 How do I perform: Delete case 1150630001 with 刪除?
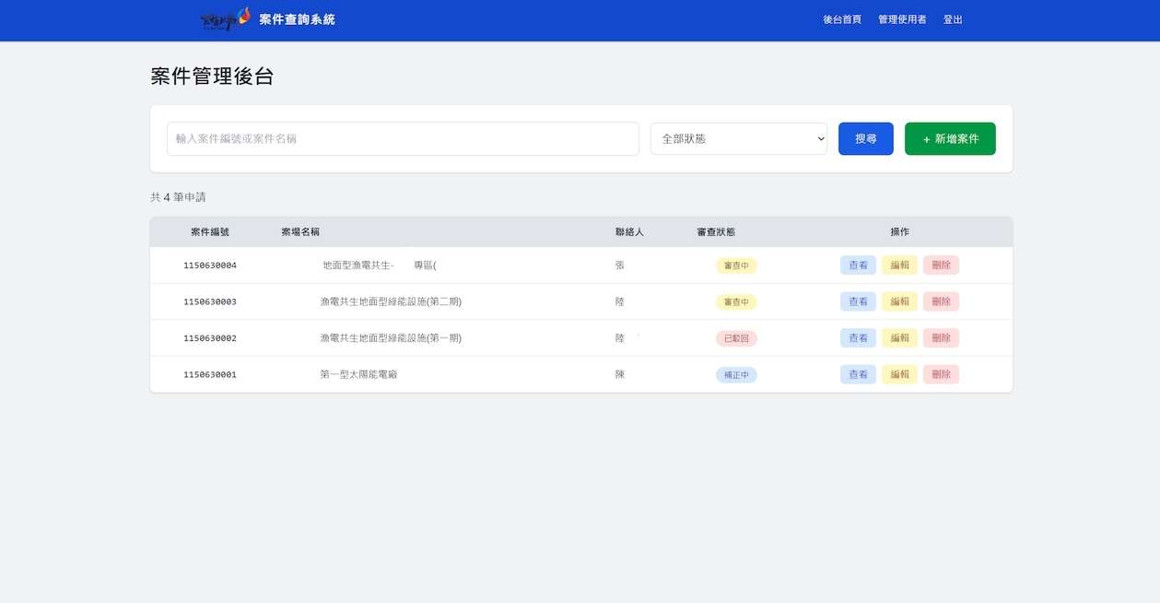click(941, 374)
